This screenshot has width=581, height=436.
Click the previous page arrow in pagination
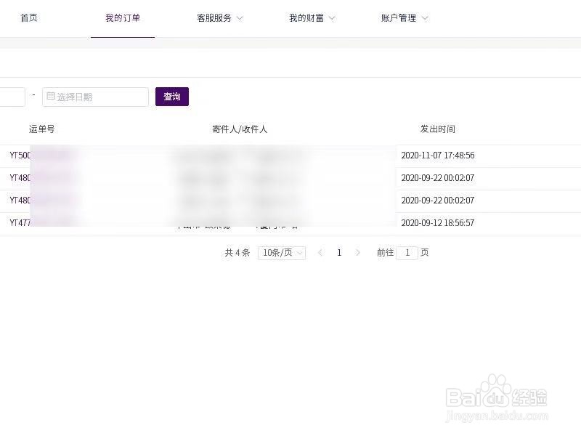click(x=320, y=253)
